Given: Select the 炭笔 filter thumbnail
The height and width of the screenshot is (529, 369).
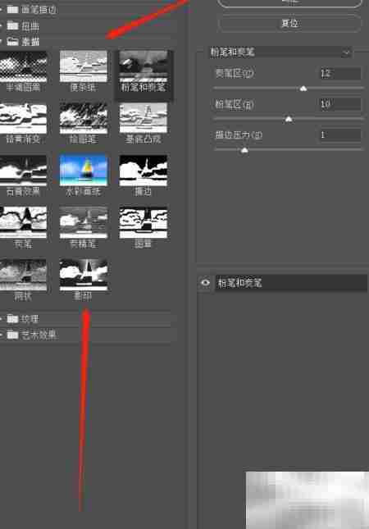Looking at the screenshot, I should (23, 222).
